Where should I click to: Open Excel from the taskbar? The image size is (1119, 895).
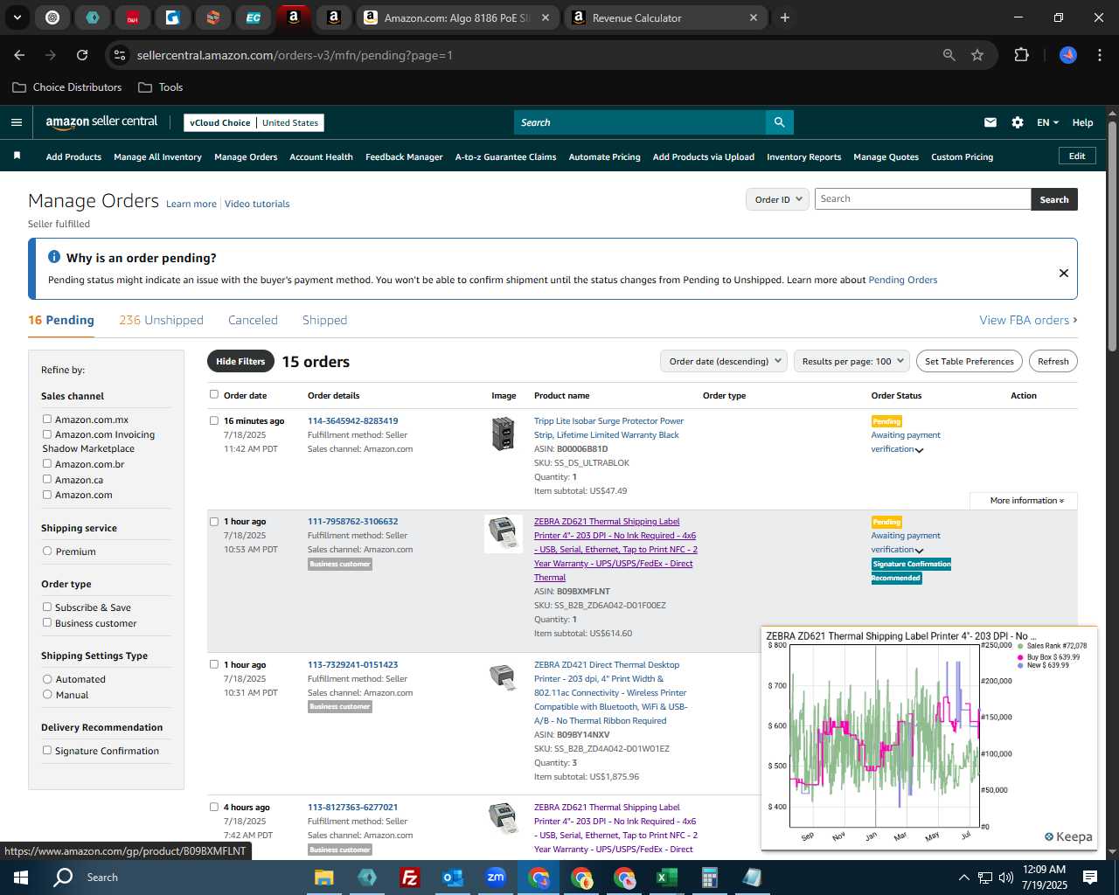(666, 878)
